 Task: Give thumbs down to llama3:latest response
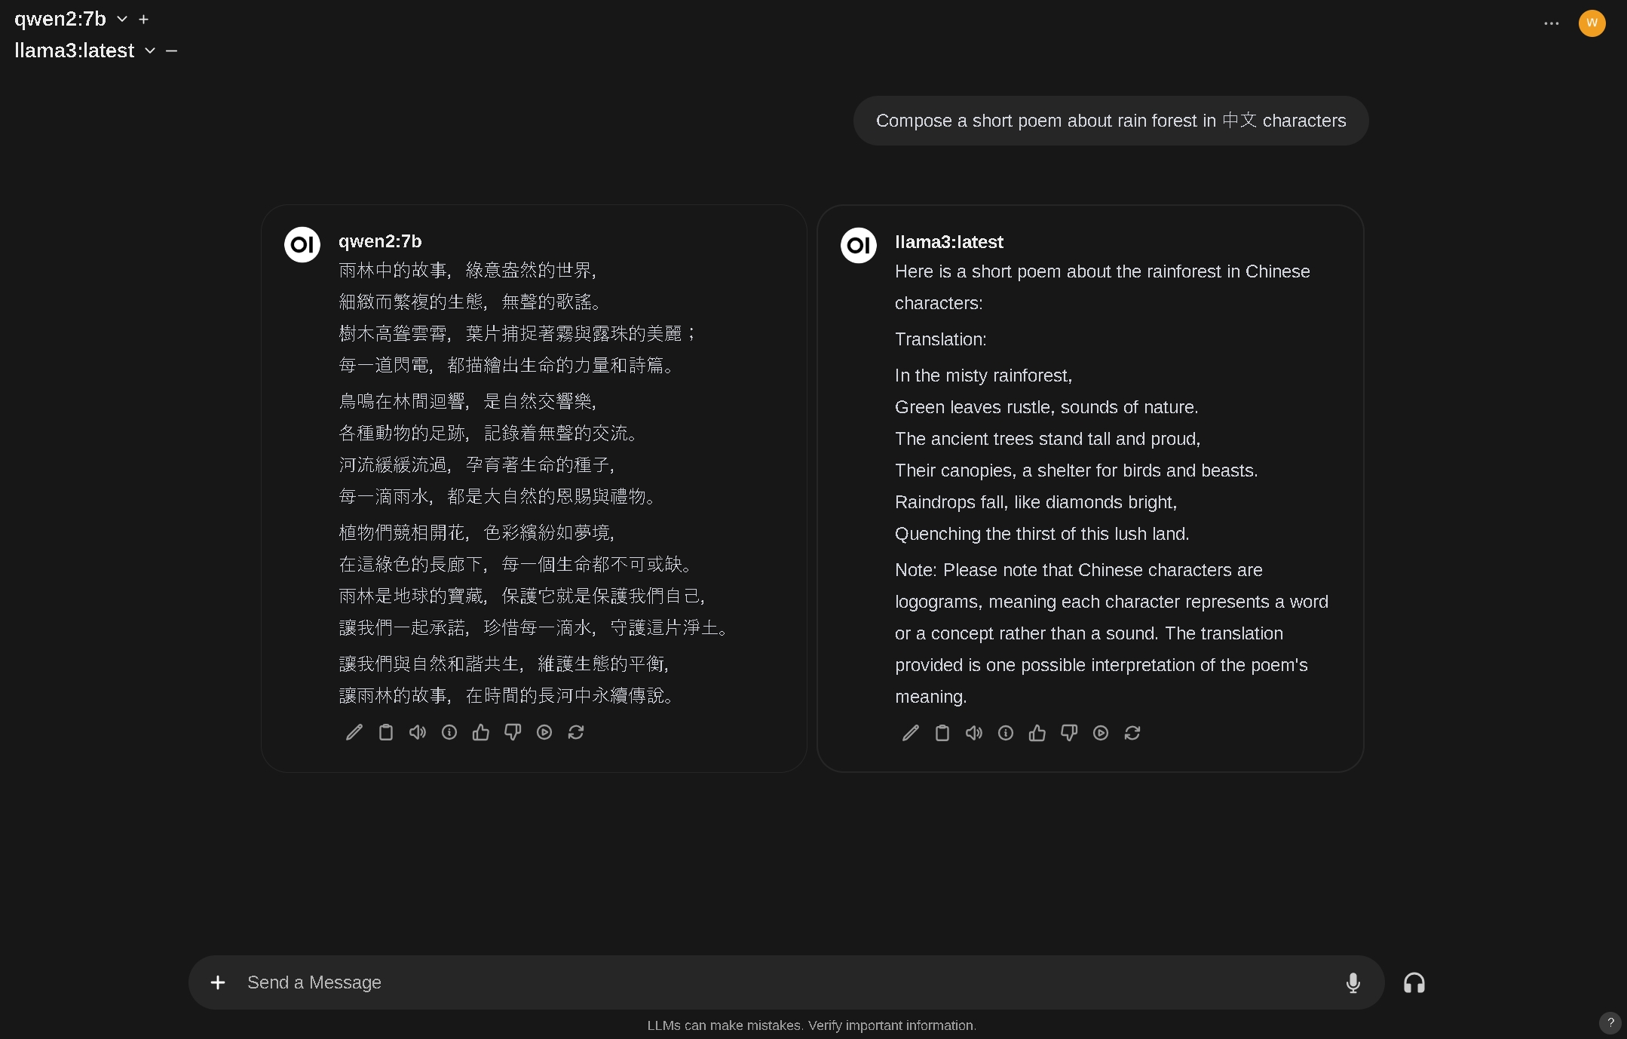click(1068, 733)
